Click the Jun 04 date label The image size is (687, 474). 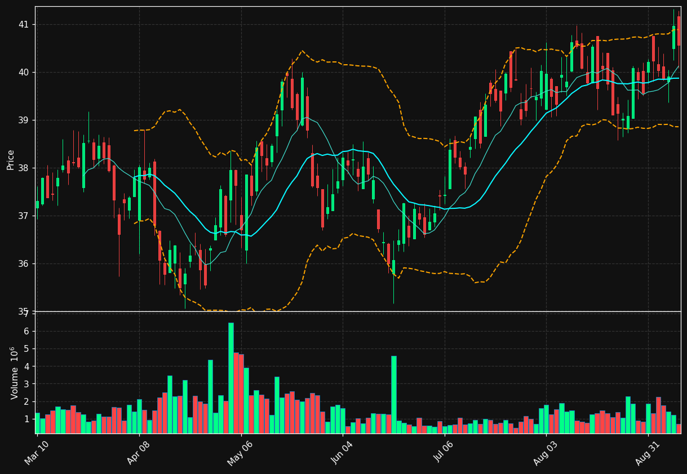342,453
